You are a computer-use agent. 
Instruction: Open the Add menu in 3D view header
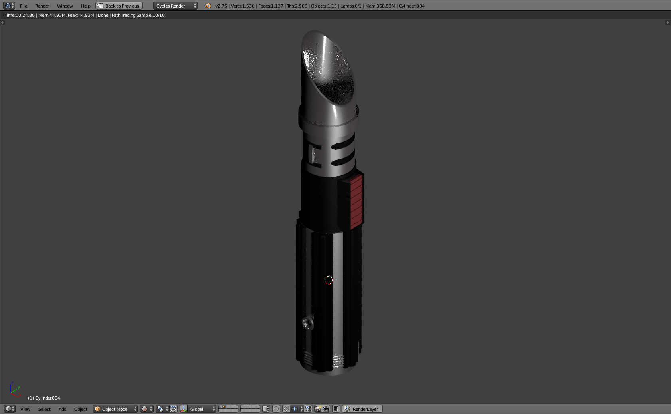coord(63,409)
